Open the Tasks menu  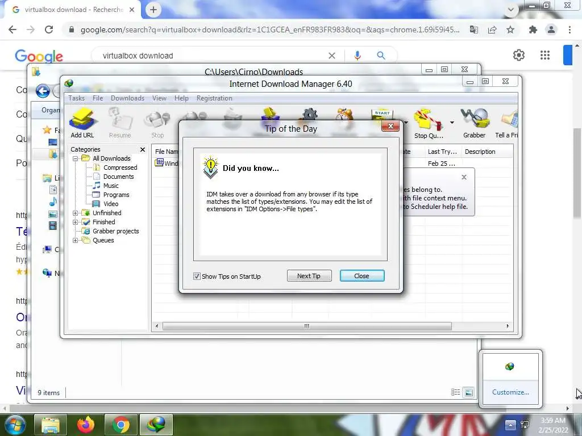click(x=76, y=98)
